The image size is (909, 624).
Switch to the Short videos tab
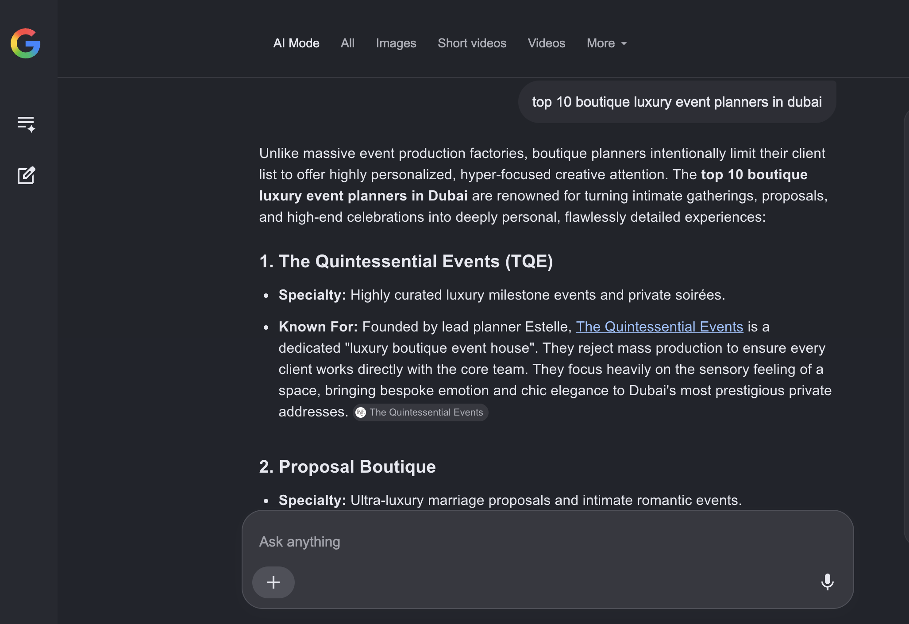pyautogui.click(x=472, y=43)
